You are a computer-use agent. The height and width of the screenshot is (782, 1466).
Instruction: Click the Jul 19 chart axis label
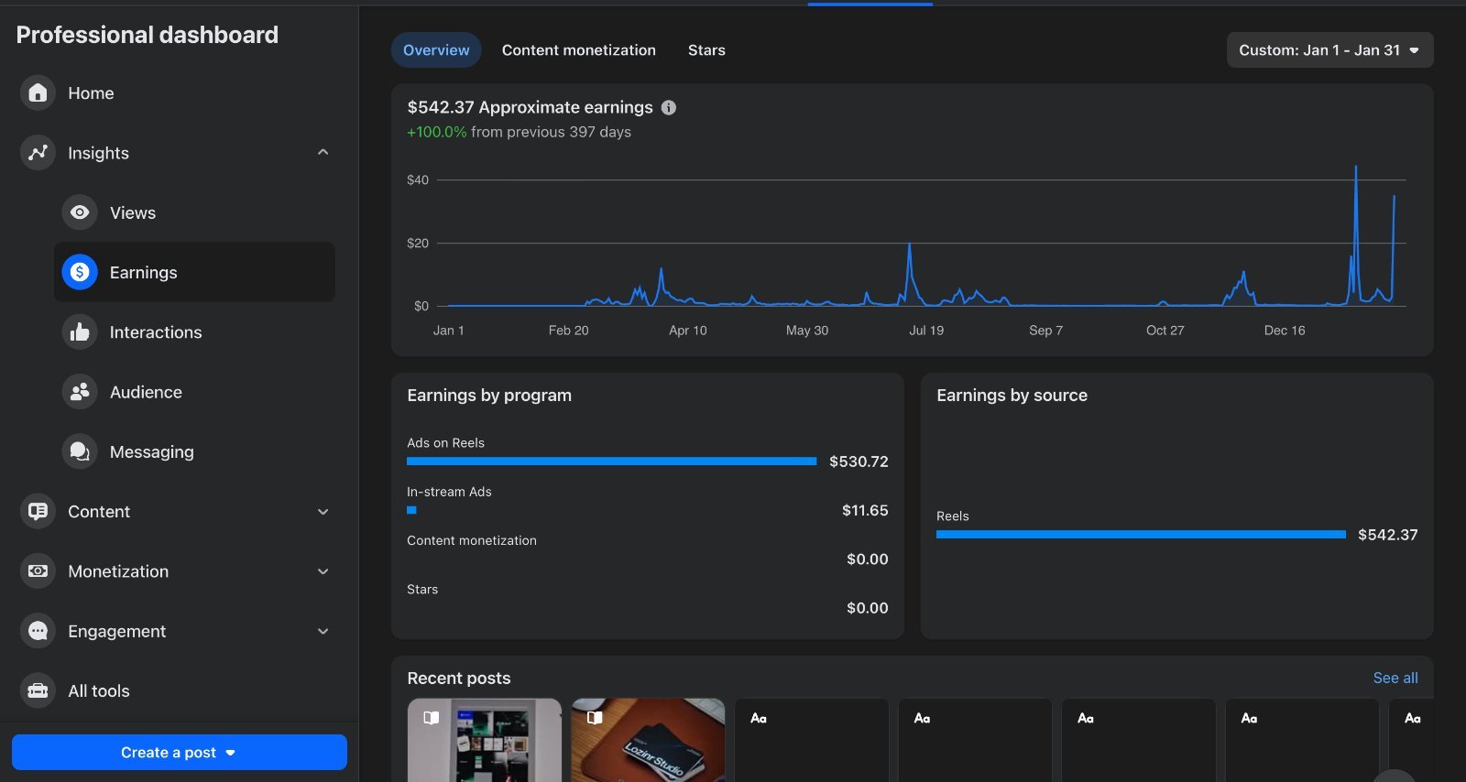pyautogui.click(x=926, y=331)
